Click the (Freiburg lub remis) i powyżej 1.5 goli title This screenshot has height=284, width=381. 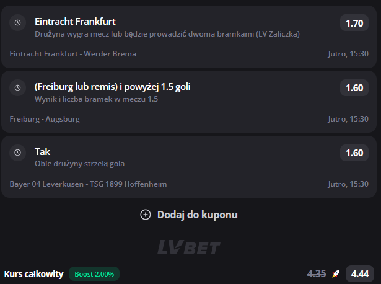[113, 87]
